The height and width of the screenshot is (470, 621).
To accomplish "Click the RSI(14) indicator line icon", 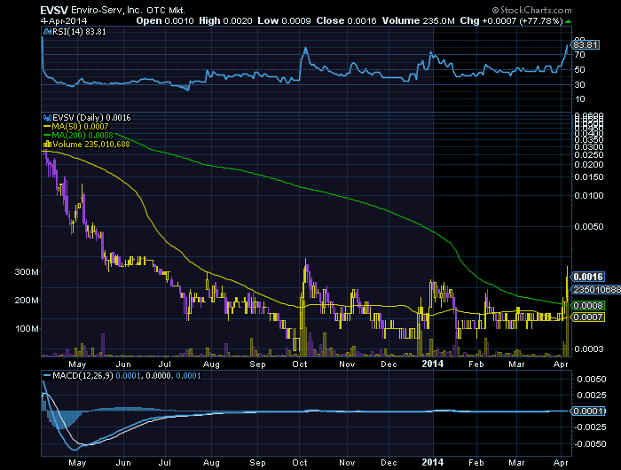I will (x=48, y=32).
